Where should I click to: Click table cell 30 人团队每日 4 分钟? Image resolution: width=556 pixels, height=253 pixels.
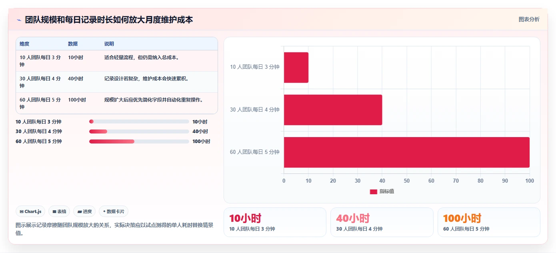(40, 82)
